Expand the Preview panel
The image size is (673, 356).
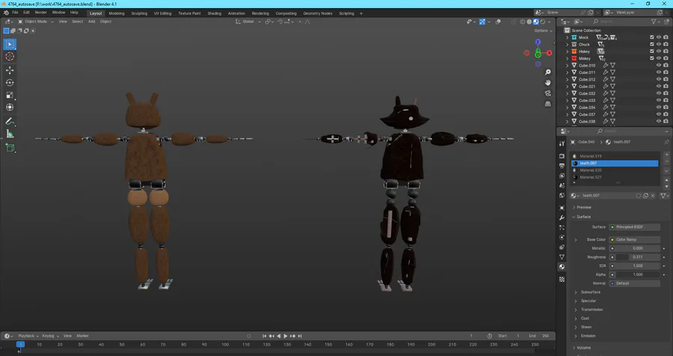[x=584, y=207]
